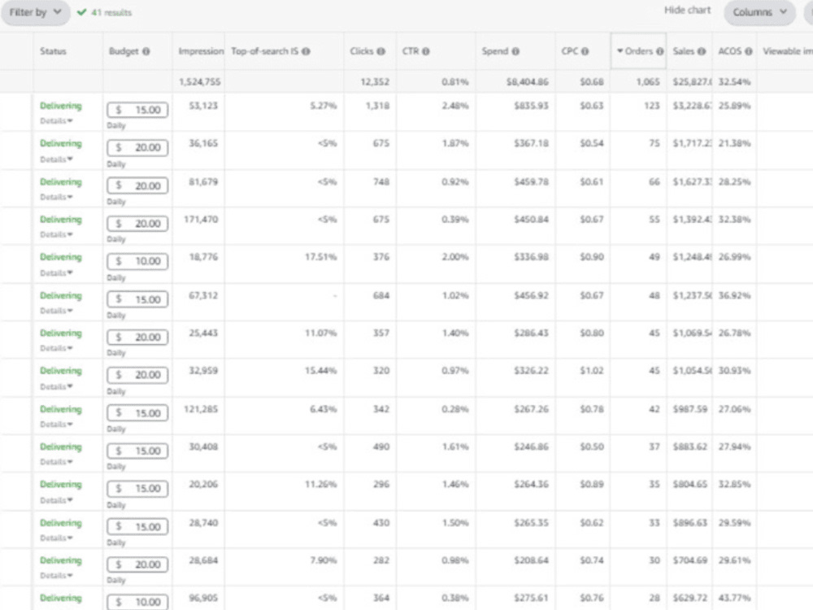
Task: Edit budget field in the 18,776 impressions row
Action: click(x=137, y=261)
